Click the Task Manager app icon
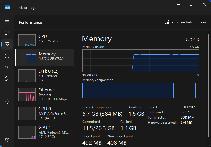 [x=8, y=7]
